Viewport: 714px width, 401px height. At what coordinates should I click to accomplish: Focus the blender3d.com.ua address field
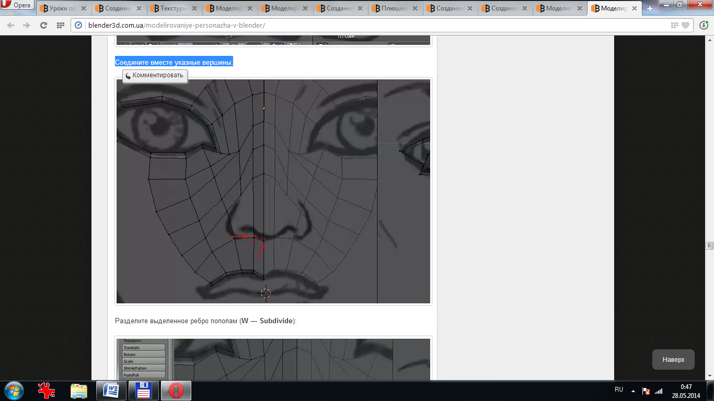coord(376,25)
